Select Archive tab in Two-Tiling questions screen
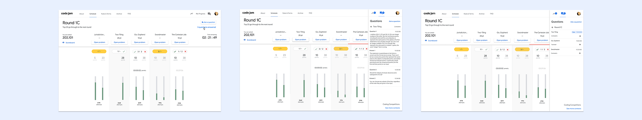This screenshot has height=120, width=642. click(300, 13)
